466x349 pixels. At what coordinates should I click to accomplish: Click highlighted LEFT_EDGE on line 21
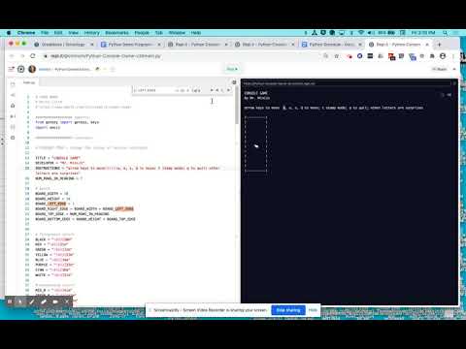click(x=56, y=204)
